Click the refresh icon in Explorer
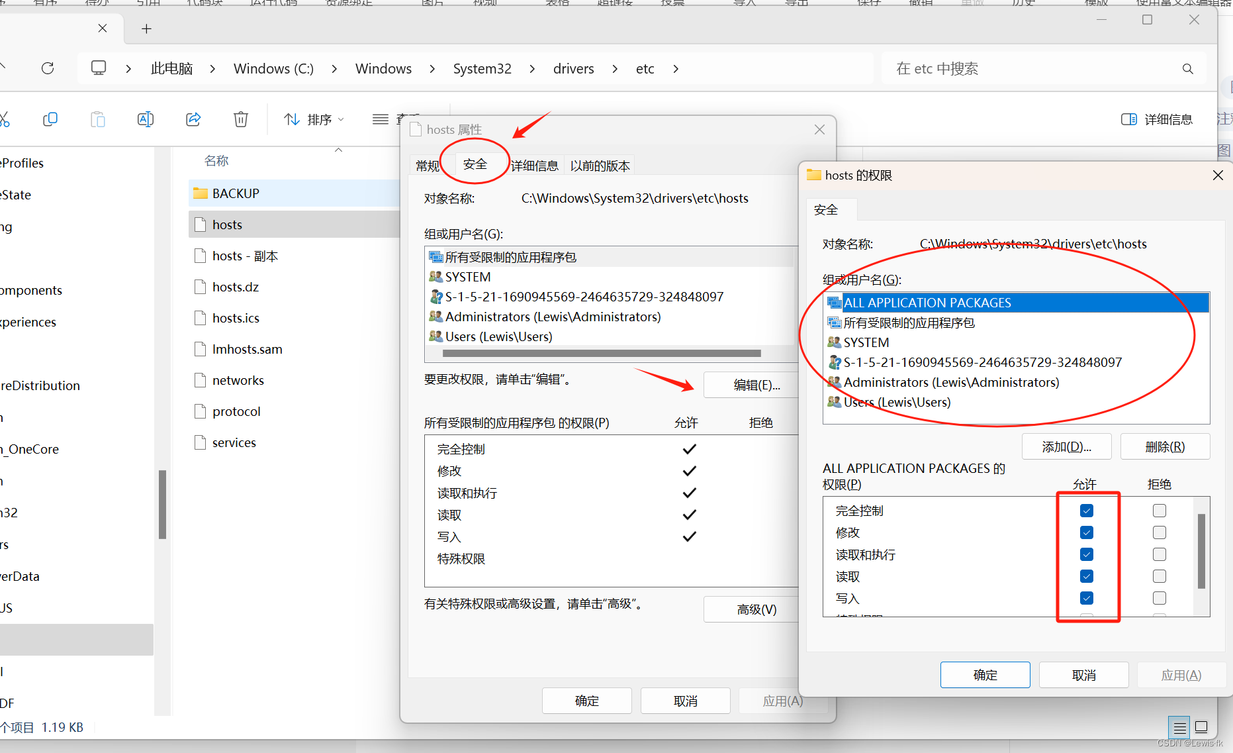Viewport: 1233px width, 753px height. tap(48, 68)
